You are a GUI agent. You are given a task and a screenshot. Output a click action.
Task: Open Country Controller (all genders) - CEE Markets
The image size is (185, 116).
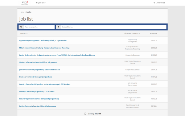pyautogui.click(x=37, y=92)
